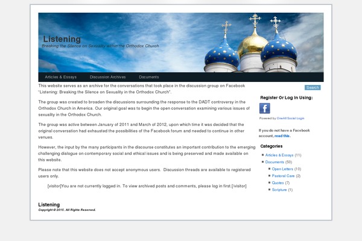Click the footer Listening heading
This screenshot has width=362, height=241.
(49, 205)
